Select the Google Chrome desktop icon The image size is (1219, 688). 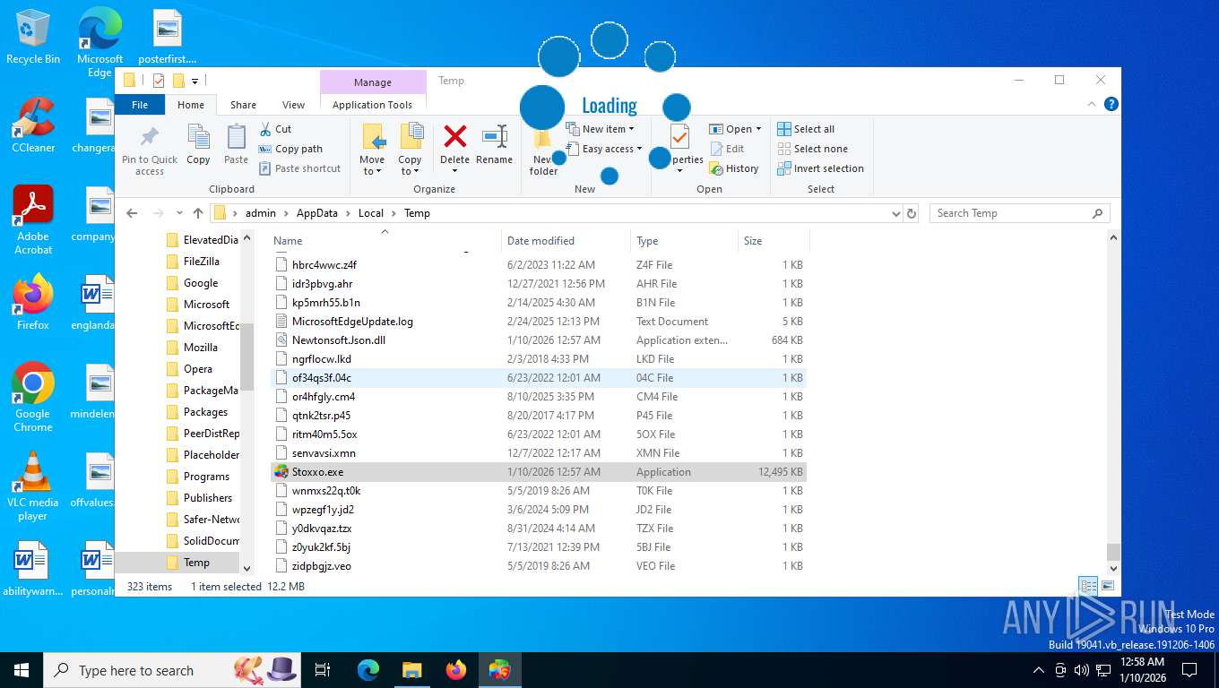[x=33, y=398]
